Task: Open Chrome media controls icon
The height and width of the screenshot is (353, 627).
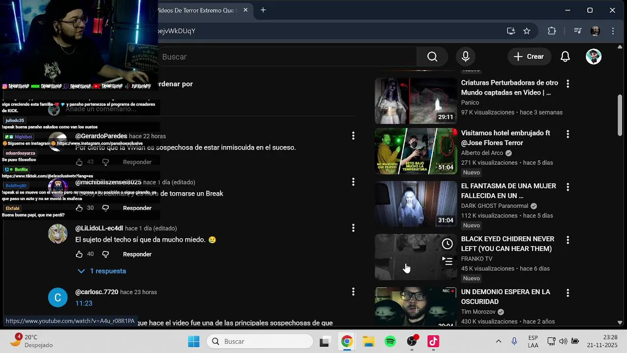Action: (x=578, y=31)
